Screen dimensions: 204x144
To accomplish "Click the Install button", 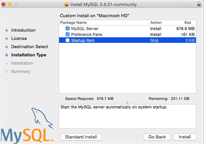I will coord(185,137).
